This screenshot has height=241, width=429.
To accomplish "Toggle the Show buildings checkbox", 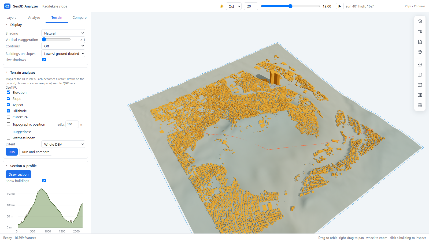I will tap(44, 181).
